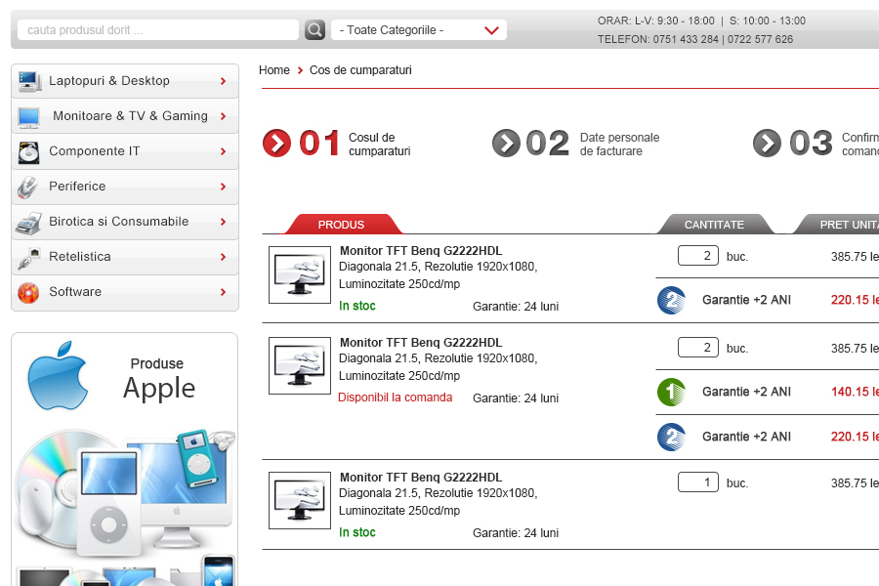This screenshot has height=586, width=879.
Task: Click the Laptopuri & Desktop laptop icon
Action: coord(28,81)
